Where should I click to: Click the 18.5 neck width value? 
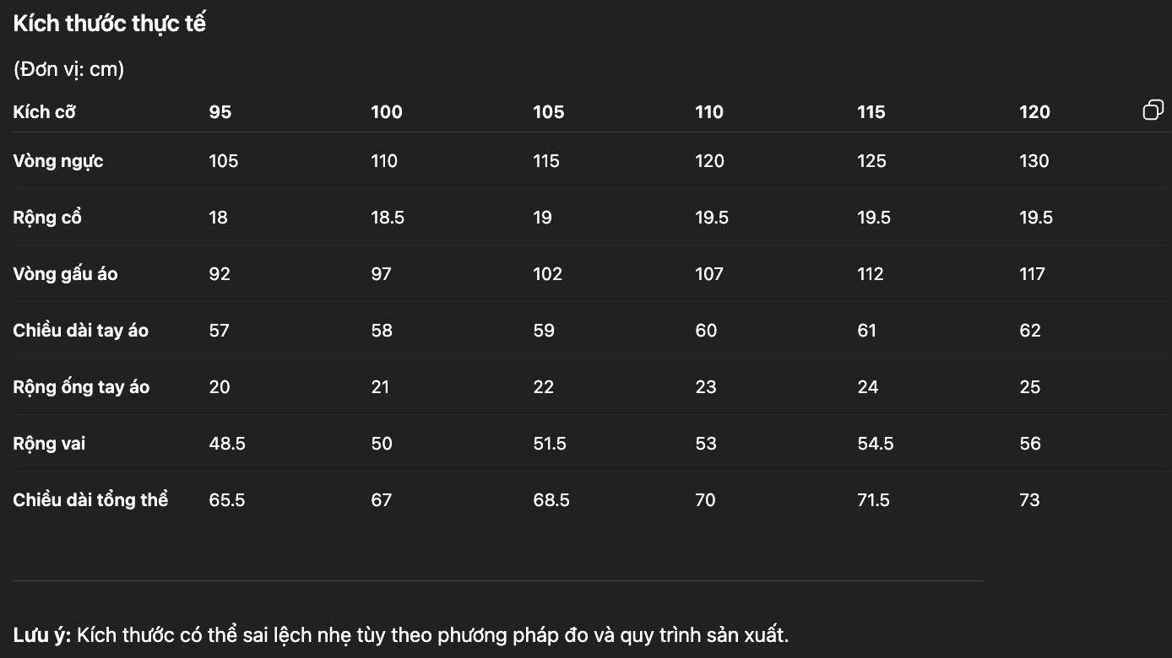tap(388, 218)
